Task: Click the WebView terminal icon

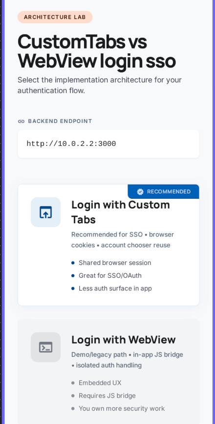Action: (x=45, y=347)
